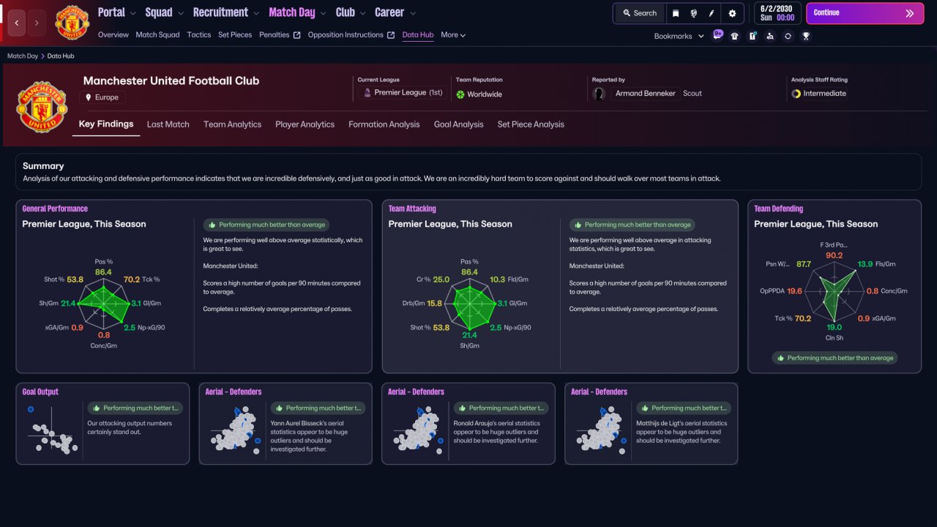Click the Team Defending radar chart
This screenshot has height=527, width=937.
[834, 291]
